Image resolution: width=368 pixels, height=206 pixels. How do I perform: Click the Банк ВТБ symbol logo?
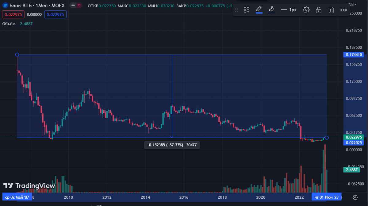point(5,6)
